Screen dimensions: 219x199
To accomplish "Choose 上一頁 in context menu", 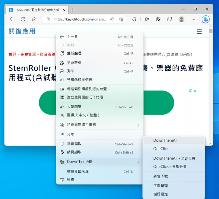I will click(x=100, y=37).
